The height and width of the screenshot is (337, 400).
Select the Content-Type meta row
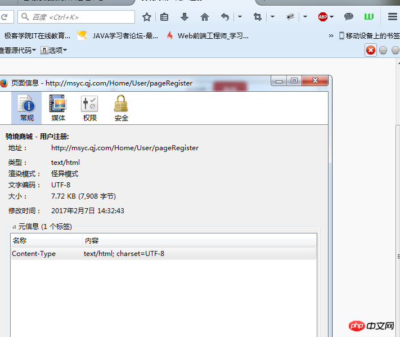(x=164, y=254)
